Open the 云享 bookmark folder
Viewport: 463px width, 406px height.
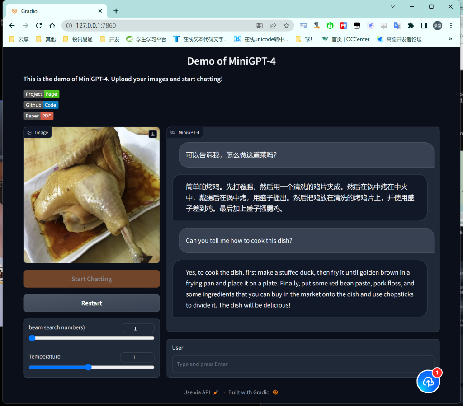(x=19, y=39)
